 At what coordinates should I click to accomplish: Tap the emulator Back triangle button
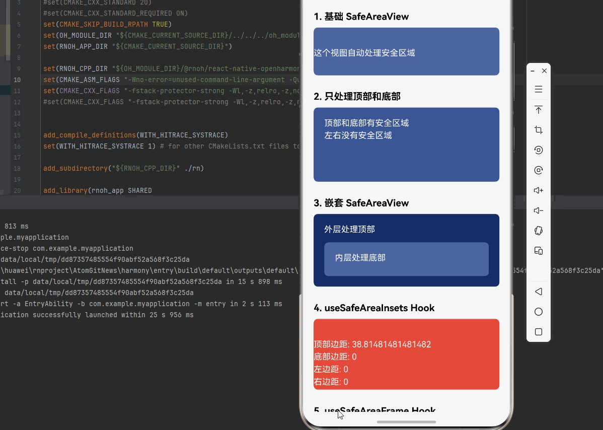click(x=539, y=292)
